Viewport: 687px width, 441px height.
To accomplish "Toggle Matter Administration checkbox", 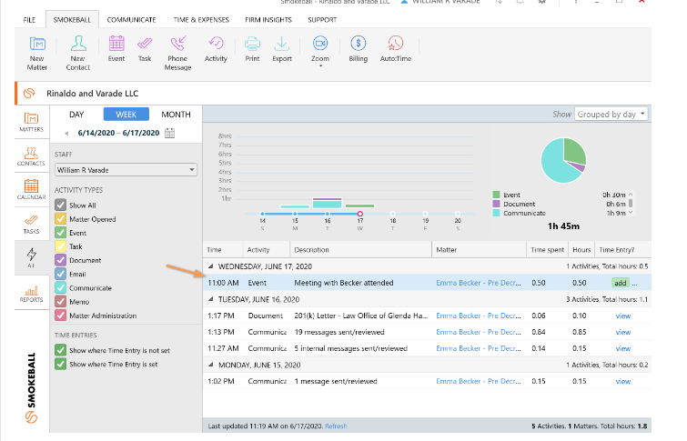I will (x=60, y=316).
